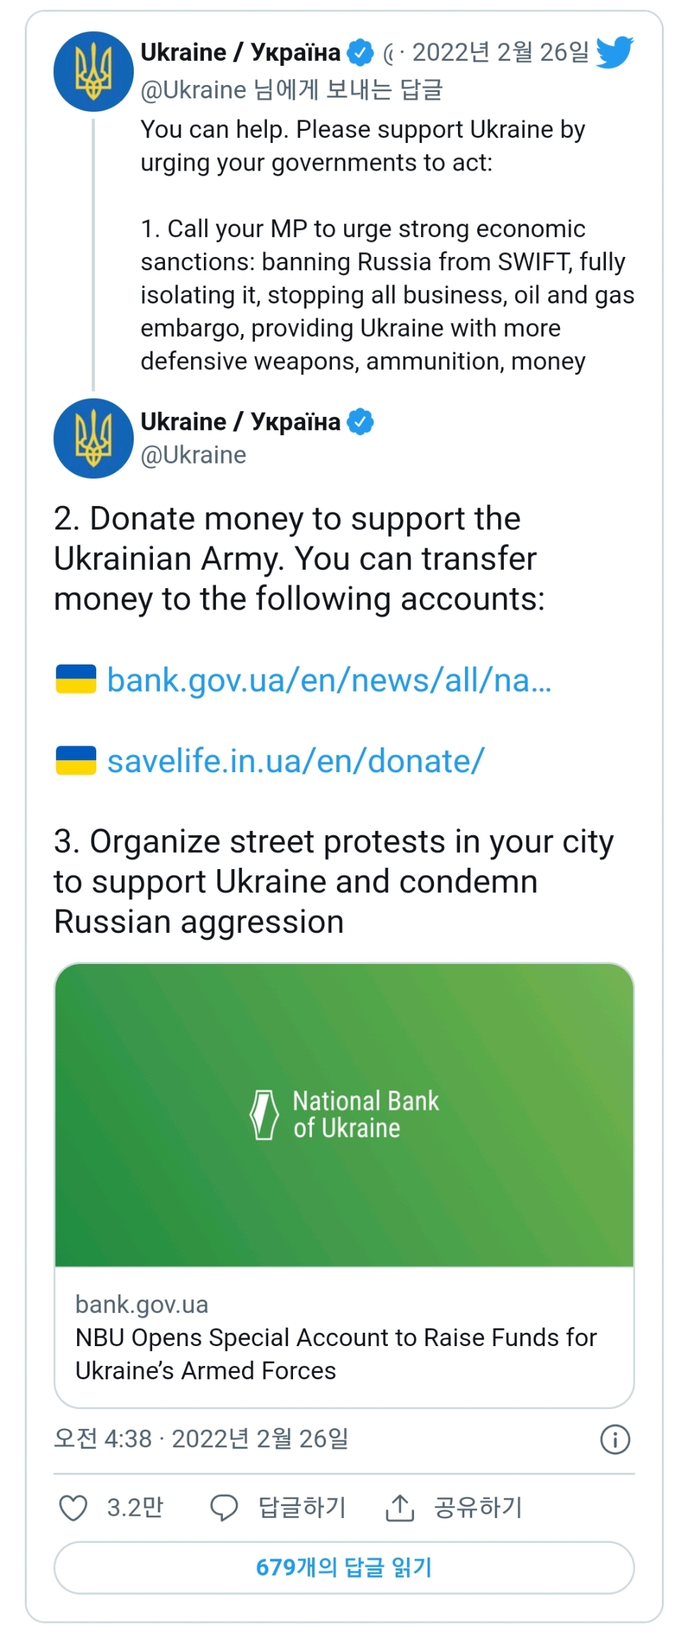
Task: Click the 2022년 2월 26일 date in header
Action: click(500, 52)
